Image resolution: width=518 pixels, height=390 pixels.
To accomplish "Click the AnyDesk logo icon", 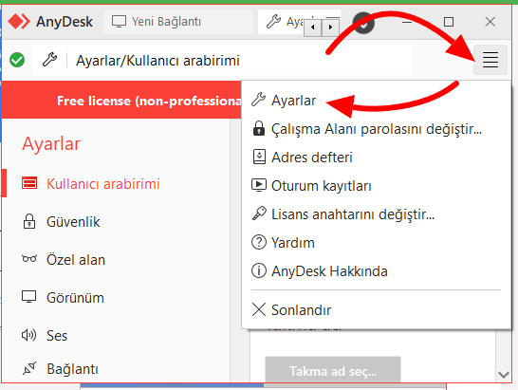I will pyautogui.click(x=19, y=22).
